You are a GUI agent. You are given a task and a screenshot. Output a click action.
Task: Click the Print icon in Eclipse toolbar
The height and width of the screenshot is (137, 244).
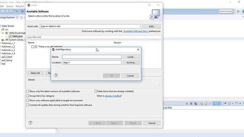(x=11, y=11)
